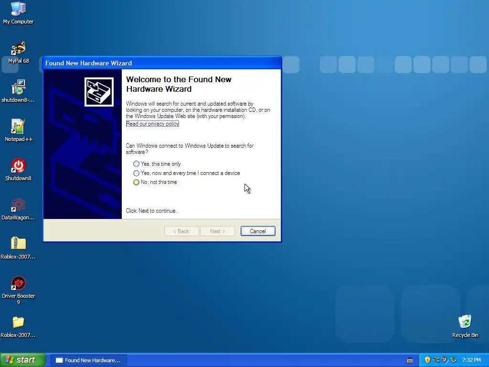Open the 'Read our privacy policy' link

click(x=152, y=124)
